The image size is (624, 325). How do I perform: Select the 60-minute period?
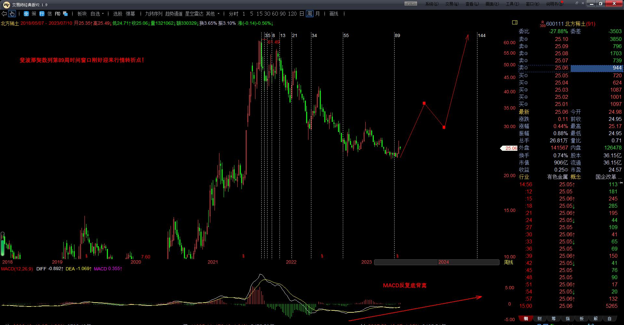[275, 14]
